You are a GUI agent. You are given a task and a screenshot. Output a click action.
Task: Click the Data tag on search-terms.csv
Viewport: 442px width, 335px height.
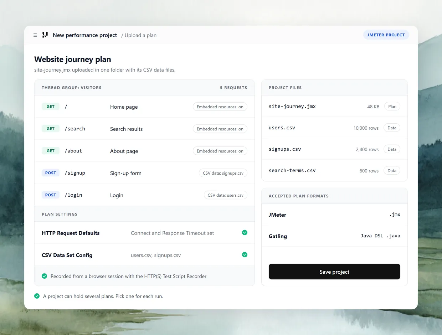392,171
